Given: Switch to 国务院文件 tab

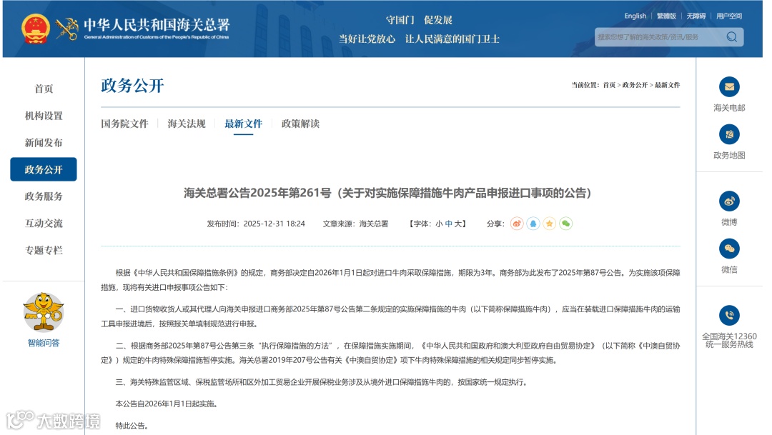Looking at the screenshot, I should pos(124,124).
